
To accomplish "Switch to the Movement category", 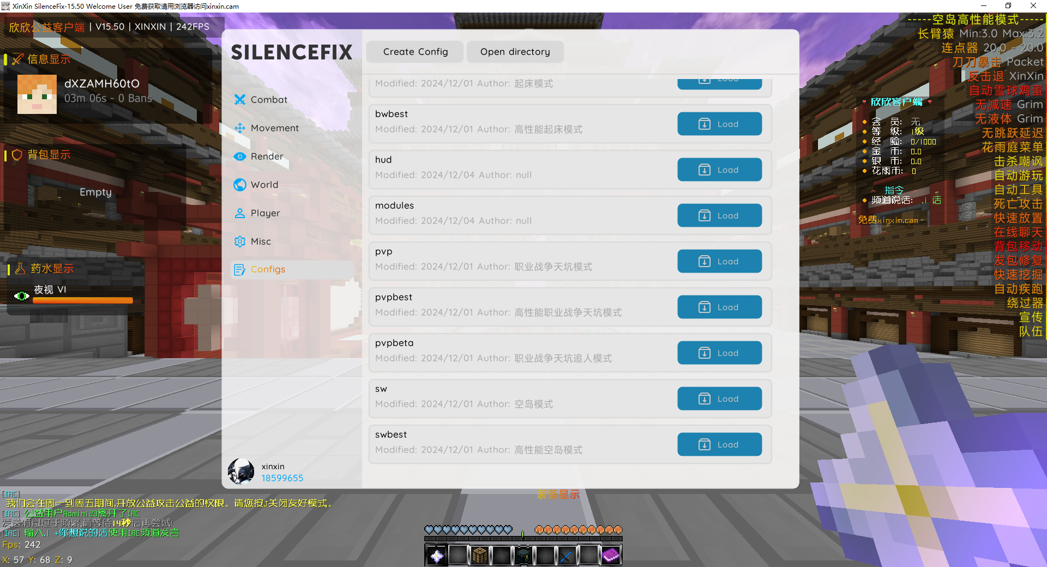I will click(274, 128).
